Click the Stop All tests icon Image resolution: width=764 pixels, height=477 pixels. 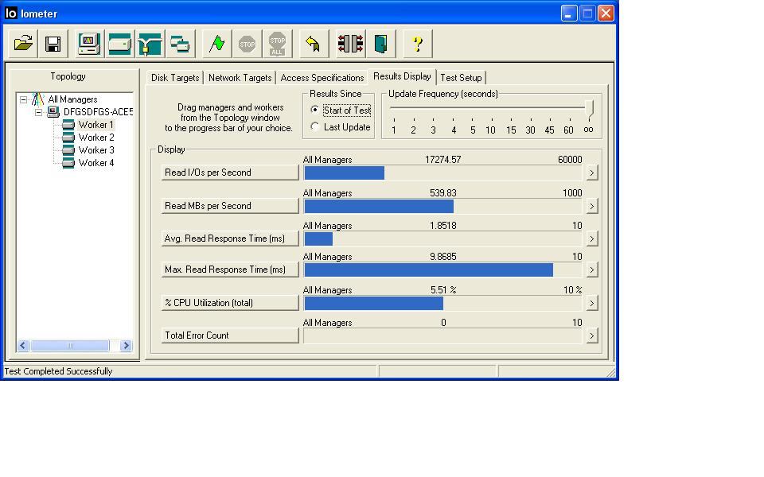coord(277,44)
